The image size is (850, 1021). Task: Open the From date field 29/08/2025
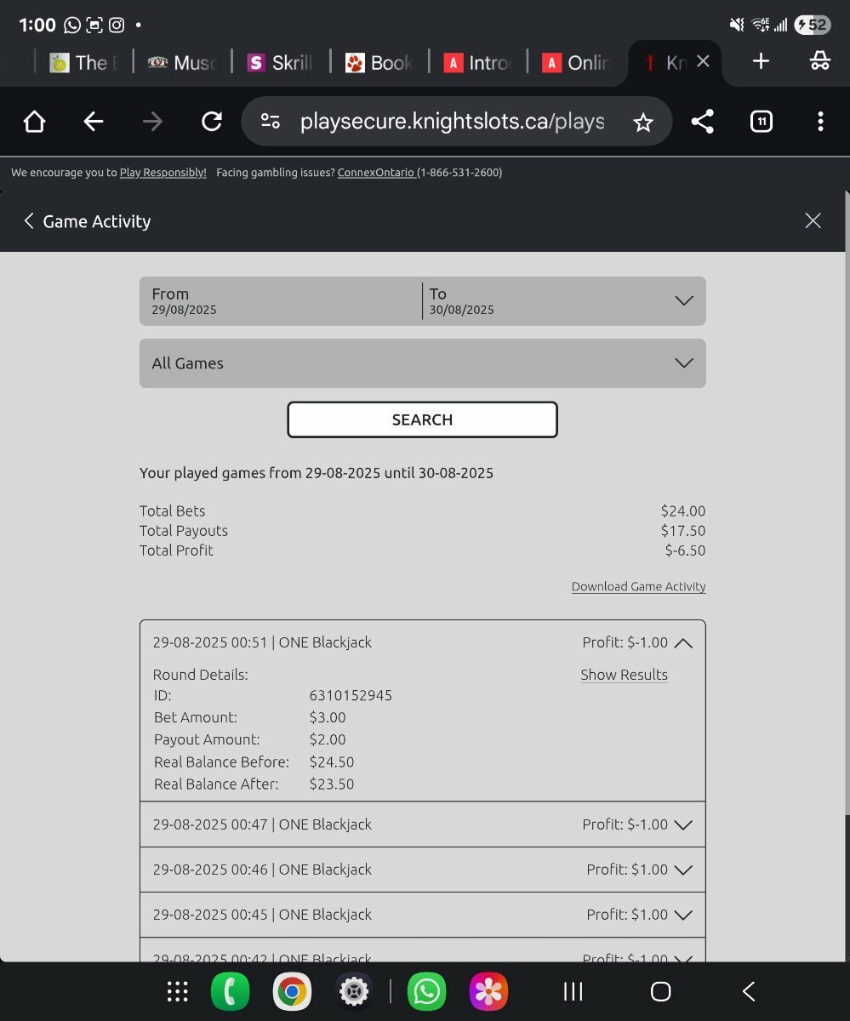[x=281, y=301]
